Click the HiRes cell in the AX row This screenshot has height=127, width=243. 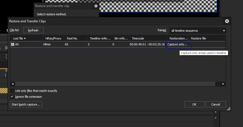tap(47, 44)
